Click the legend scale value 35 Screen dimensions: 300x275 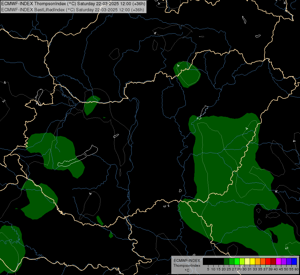pos(260,269)
